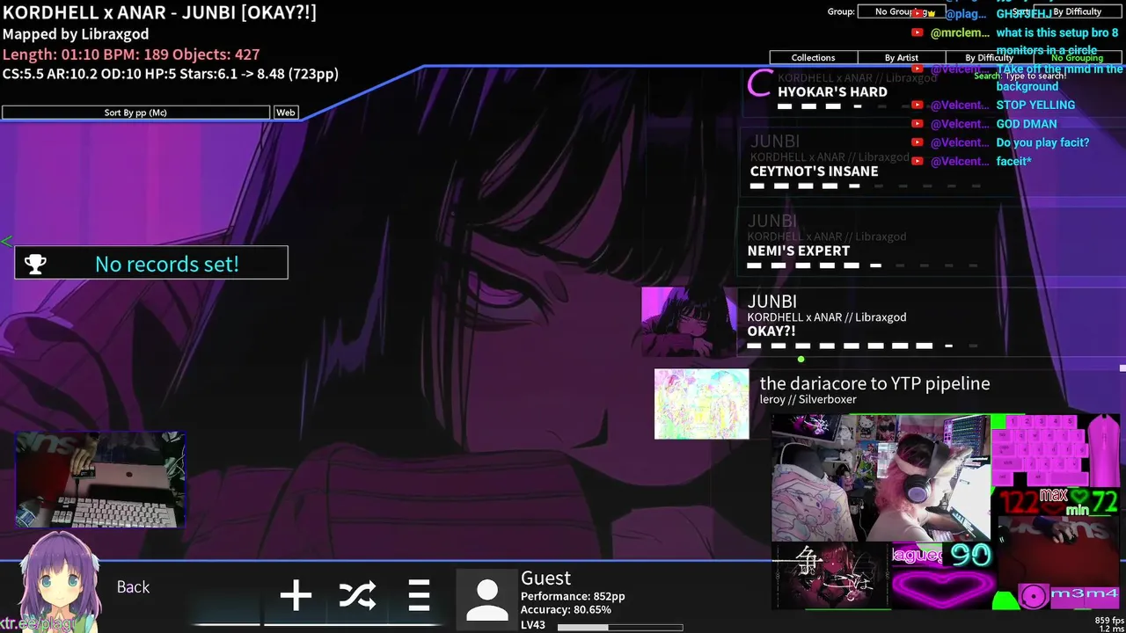Open the Sort dropdown showing By Difficulty

(1078, 11)
